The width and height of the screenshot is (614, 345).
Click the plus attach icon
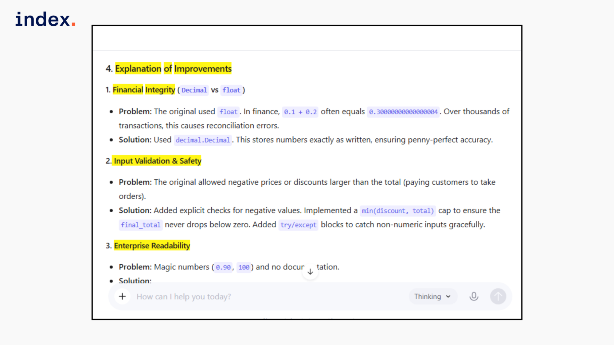(122, 296)
